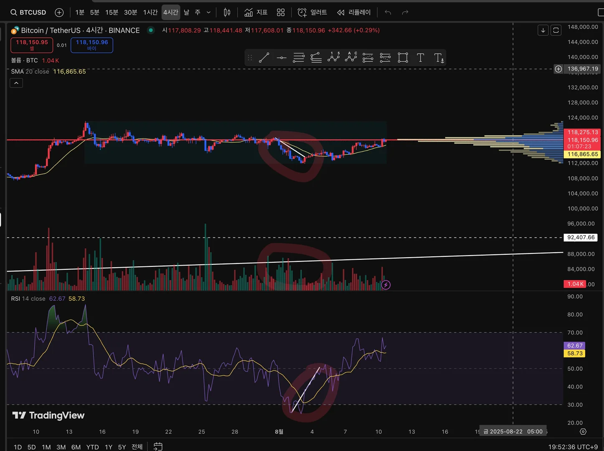Viewport: 604px width, 451px height.
Task: Switch to the 5분 timeframe
Action: point(95,13)
